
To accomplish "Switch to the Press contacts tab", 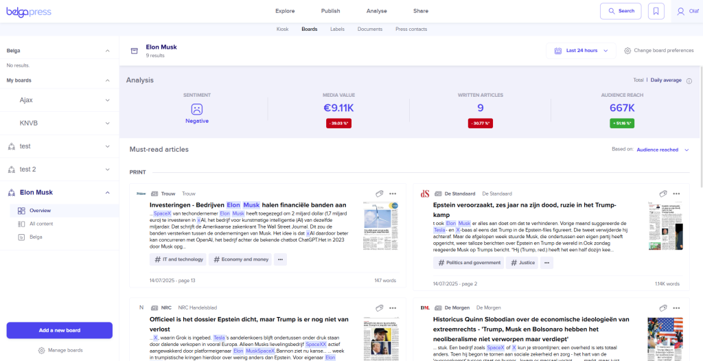I will (411, 30).
